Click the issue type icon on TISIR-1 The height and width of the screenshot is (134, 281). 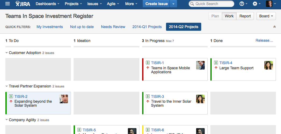click(x=148, y=63)
